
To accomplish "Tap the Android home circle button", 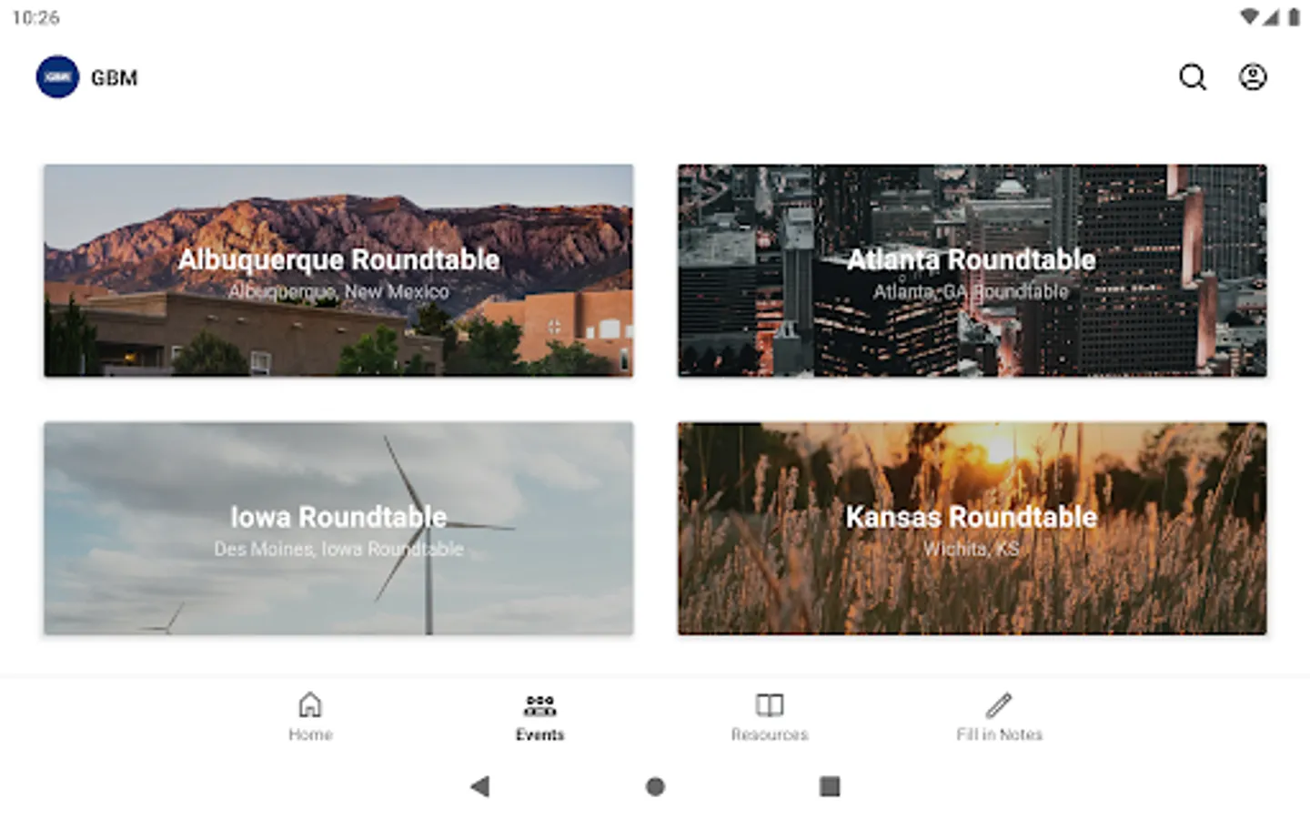I will [655, 786].
